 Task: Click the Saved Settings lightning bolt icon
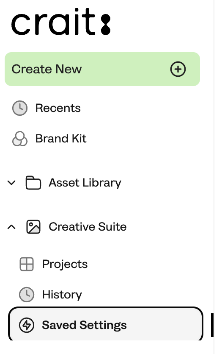(27, 325)
